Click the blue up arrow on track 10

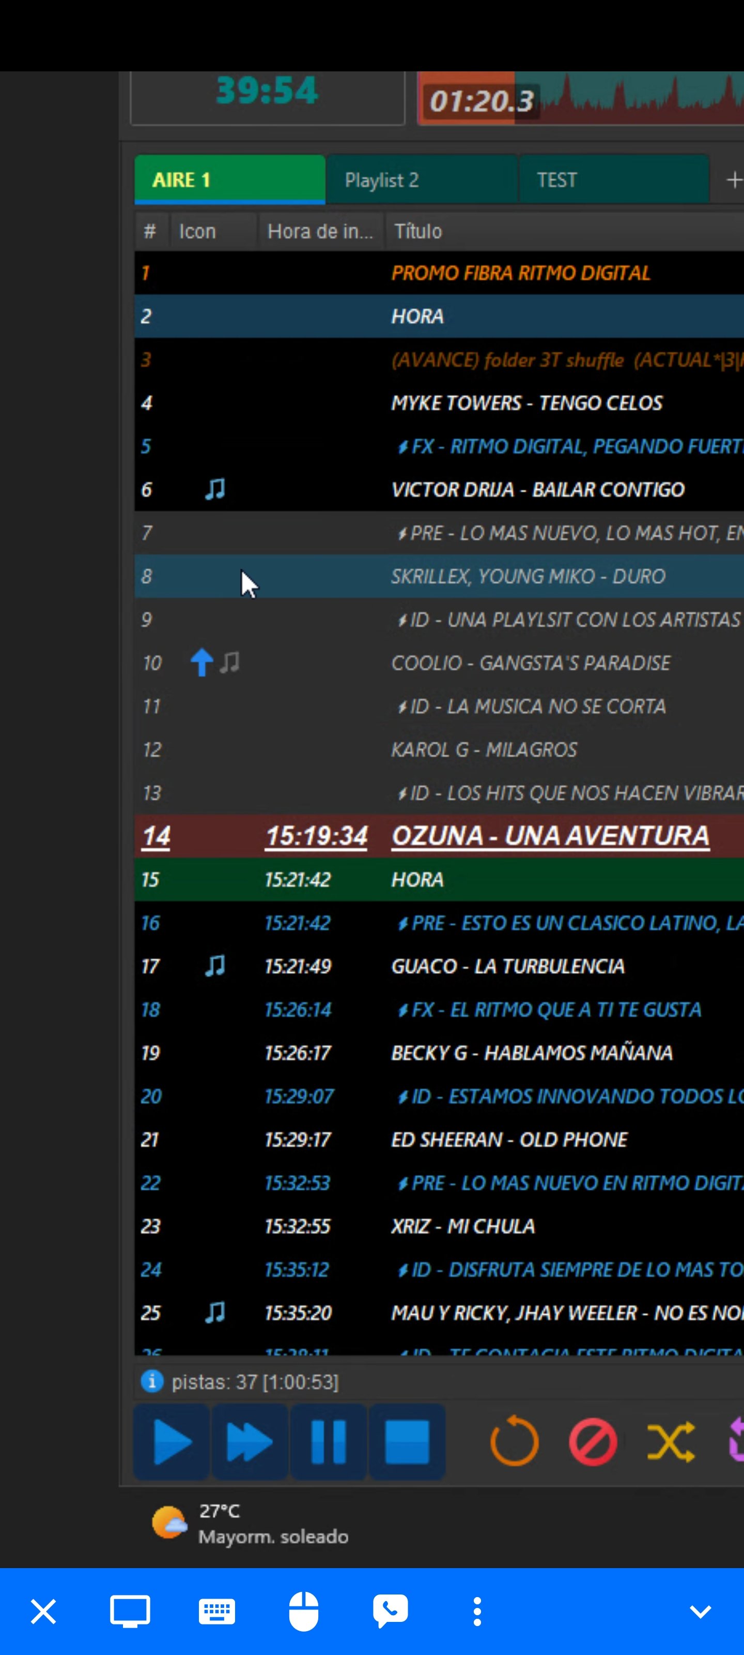pos(202,663)
